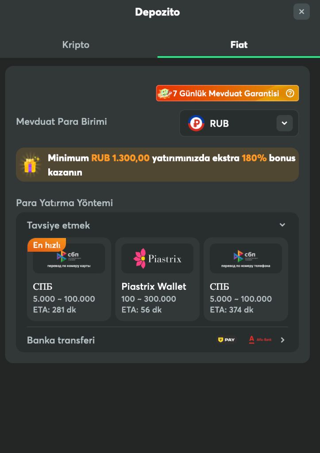Close the Depozito dialog
Screen dimensions: 320x453
301,12
